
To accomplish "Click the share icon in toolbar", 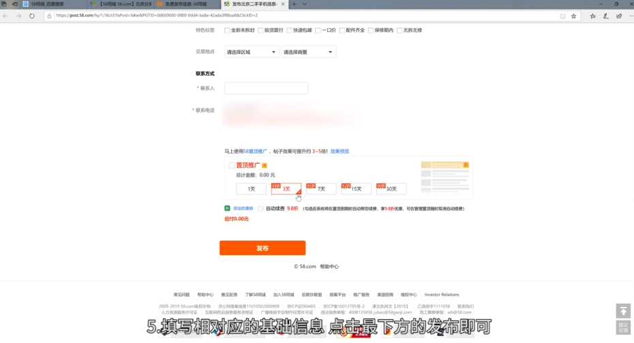I will tap(618, 16).
